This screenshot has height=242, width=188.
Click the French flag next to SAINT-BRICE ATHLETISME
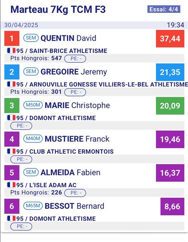[x=11, y=51]
